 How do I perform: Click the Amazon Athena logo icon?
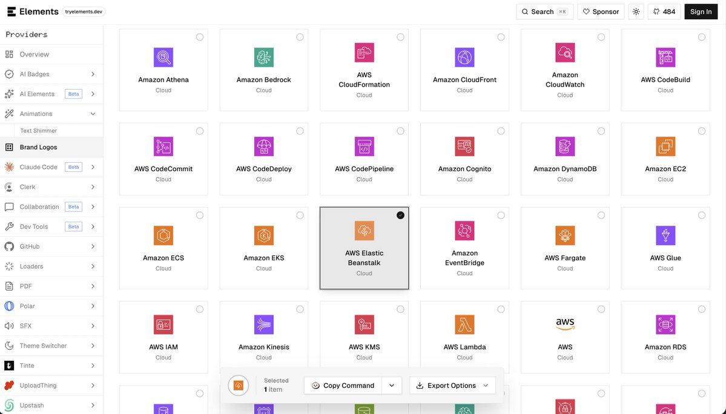point(163,57)
